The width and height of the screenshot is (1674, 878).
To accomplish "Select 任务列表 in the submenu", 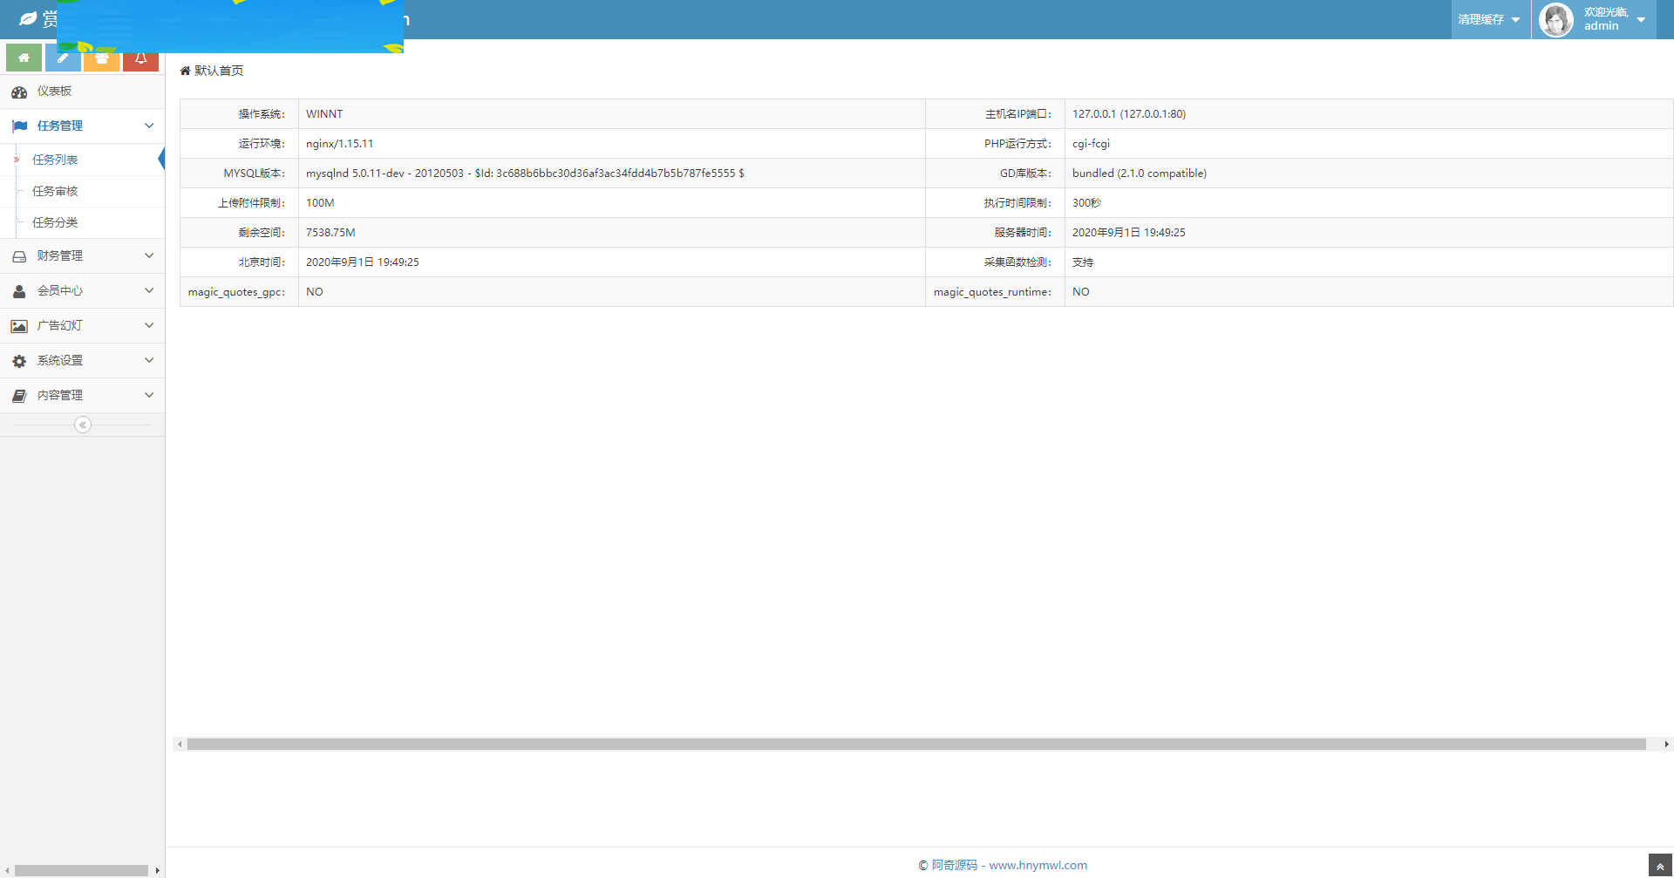I will tap(55, 160).
